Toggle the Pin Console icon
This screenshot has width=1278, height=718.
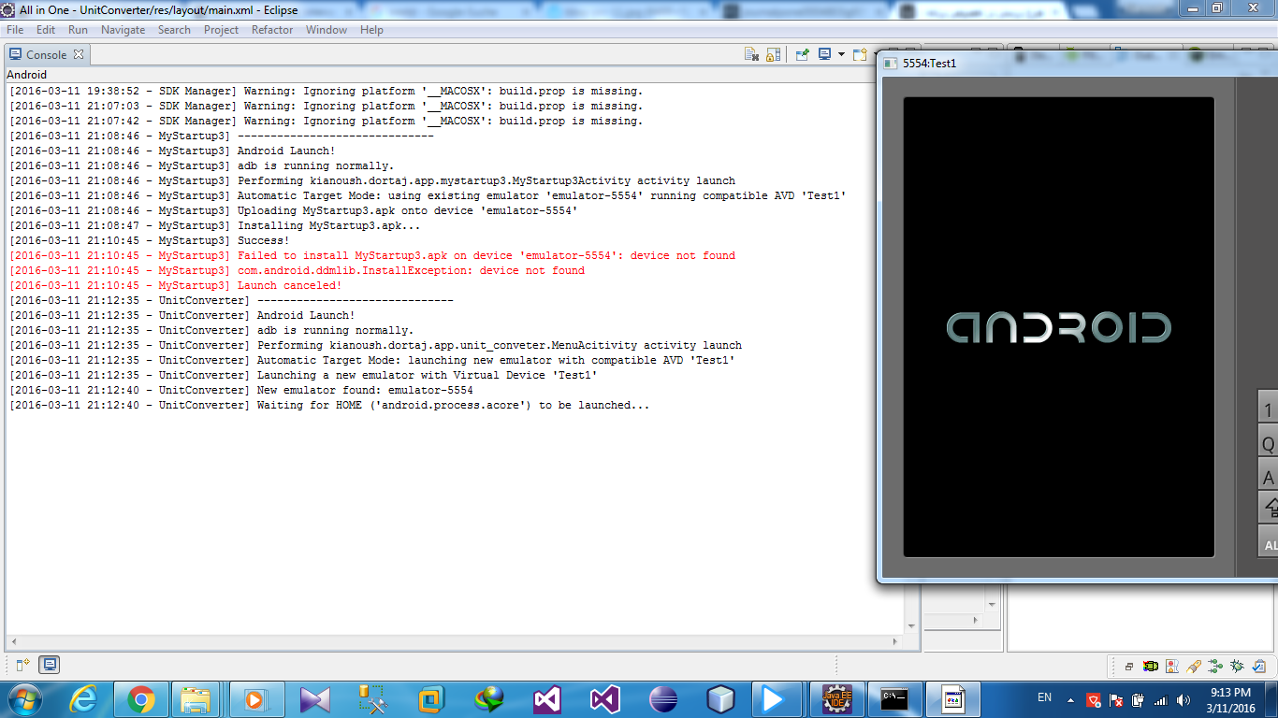(x=802, y=54)
